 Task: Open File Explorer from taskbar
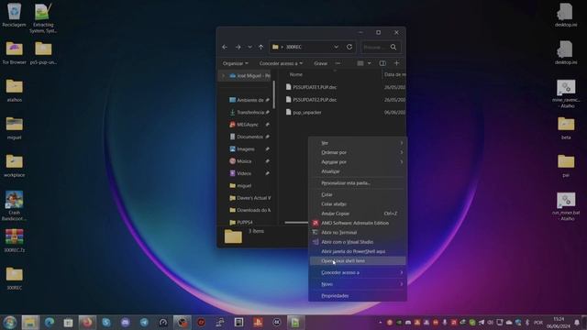(x=30, y=323)
